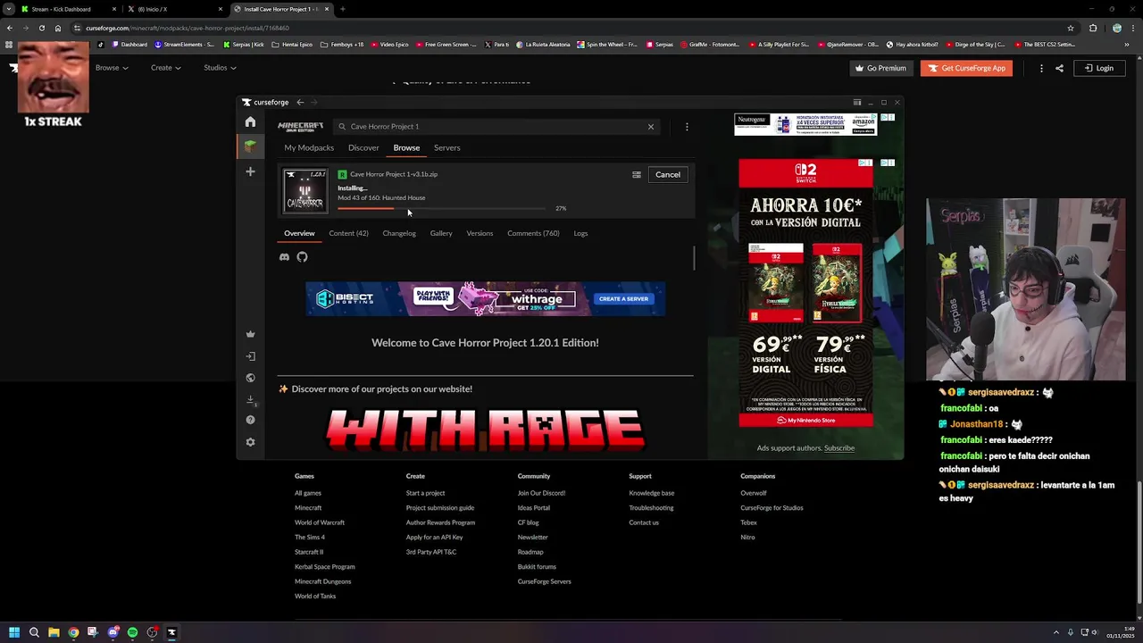Click the installation progress bar
Screen dimensions: 1143x643
(442, 209)
